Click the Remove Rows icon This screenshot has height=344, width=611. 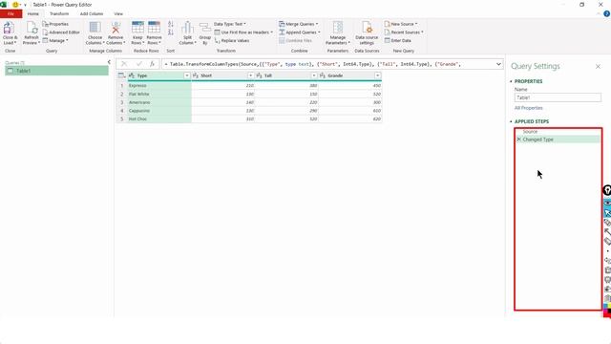[x=154, y=28]
